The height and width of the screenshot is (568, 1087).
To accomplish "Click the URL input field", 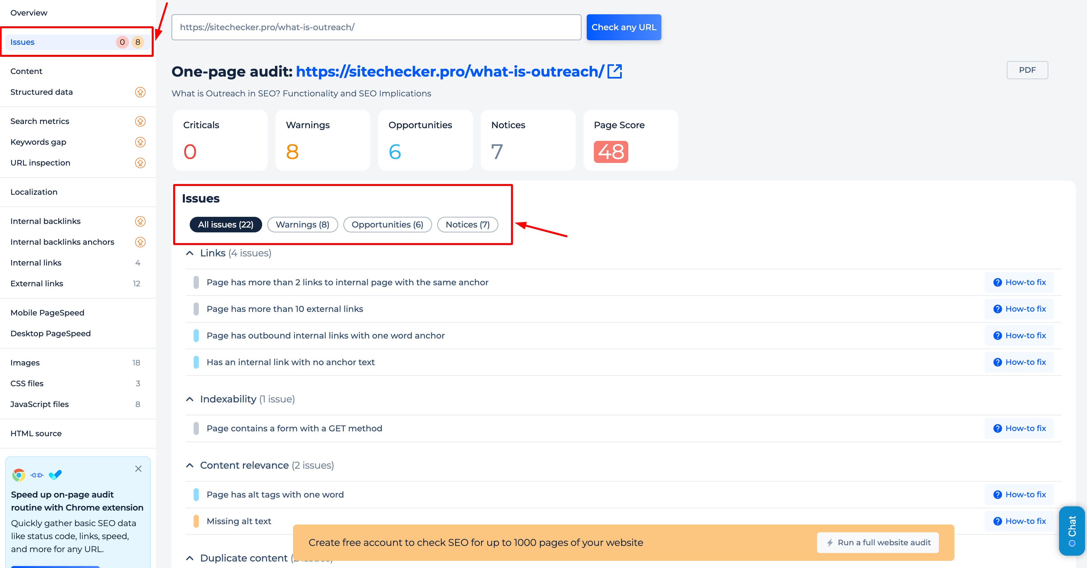I will coord(377,27).
